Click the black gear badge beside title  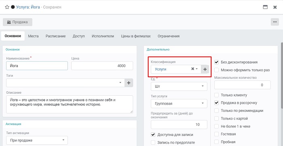pyautogui.click(x=13, y=7)
